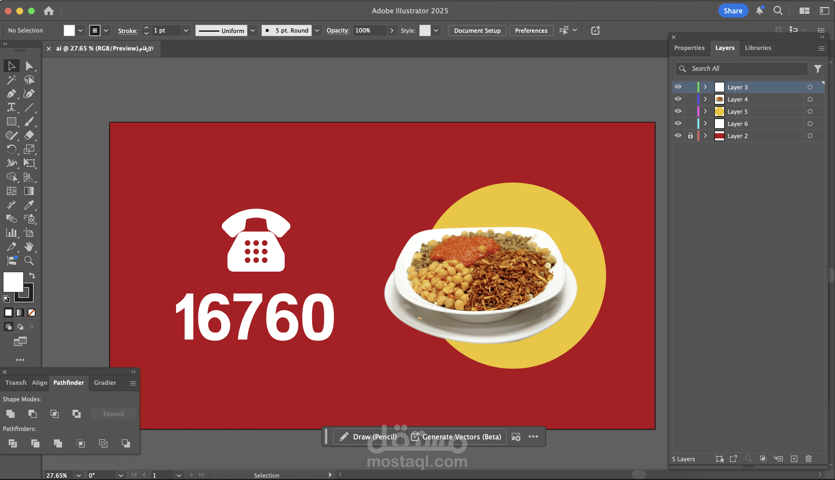
Task: Select the Pen tool
Action: 11,94
